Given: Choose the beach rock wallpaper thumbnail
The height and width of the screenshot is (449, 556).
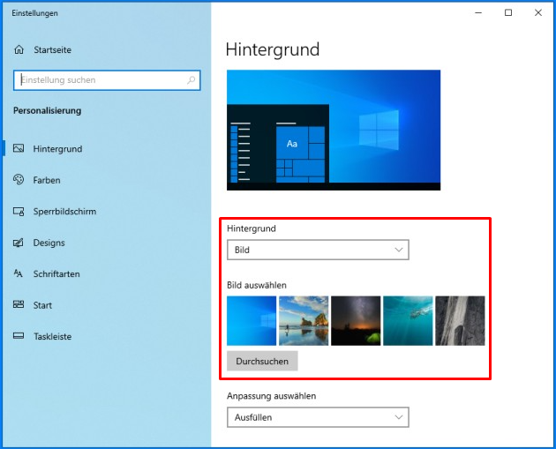Looking at the screenshot, I should 304,321.
